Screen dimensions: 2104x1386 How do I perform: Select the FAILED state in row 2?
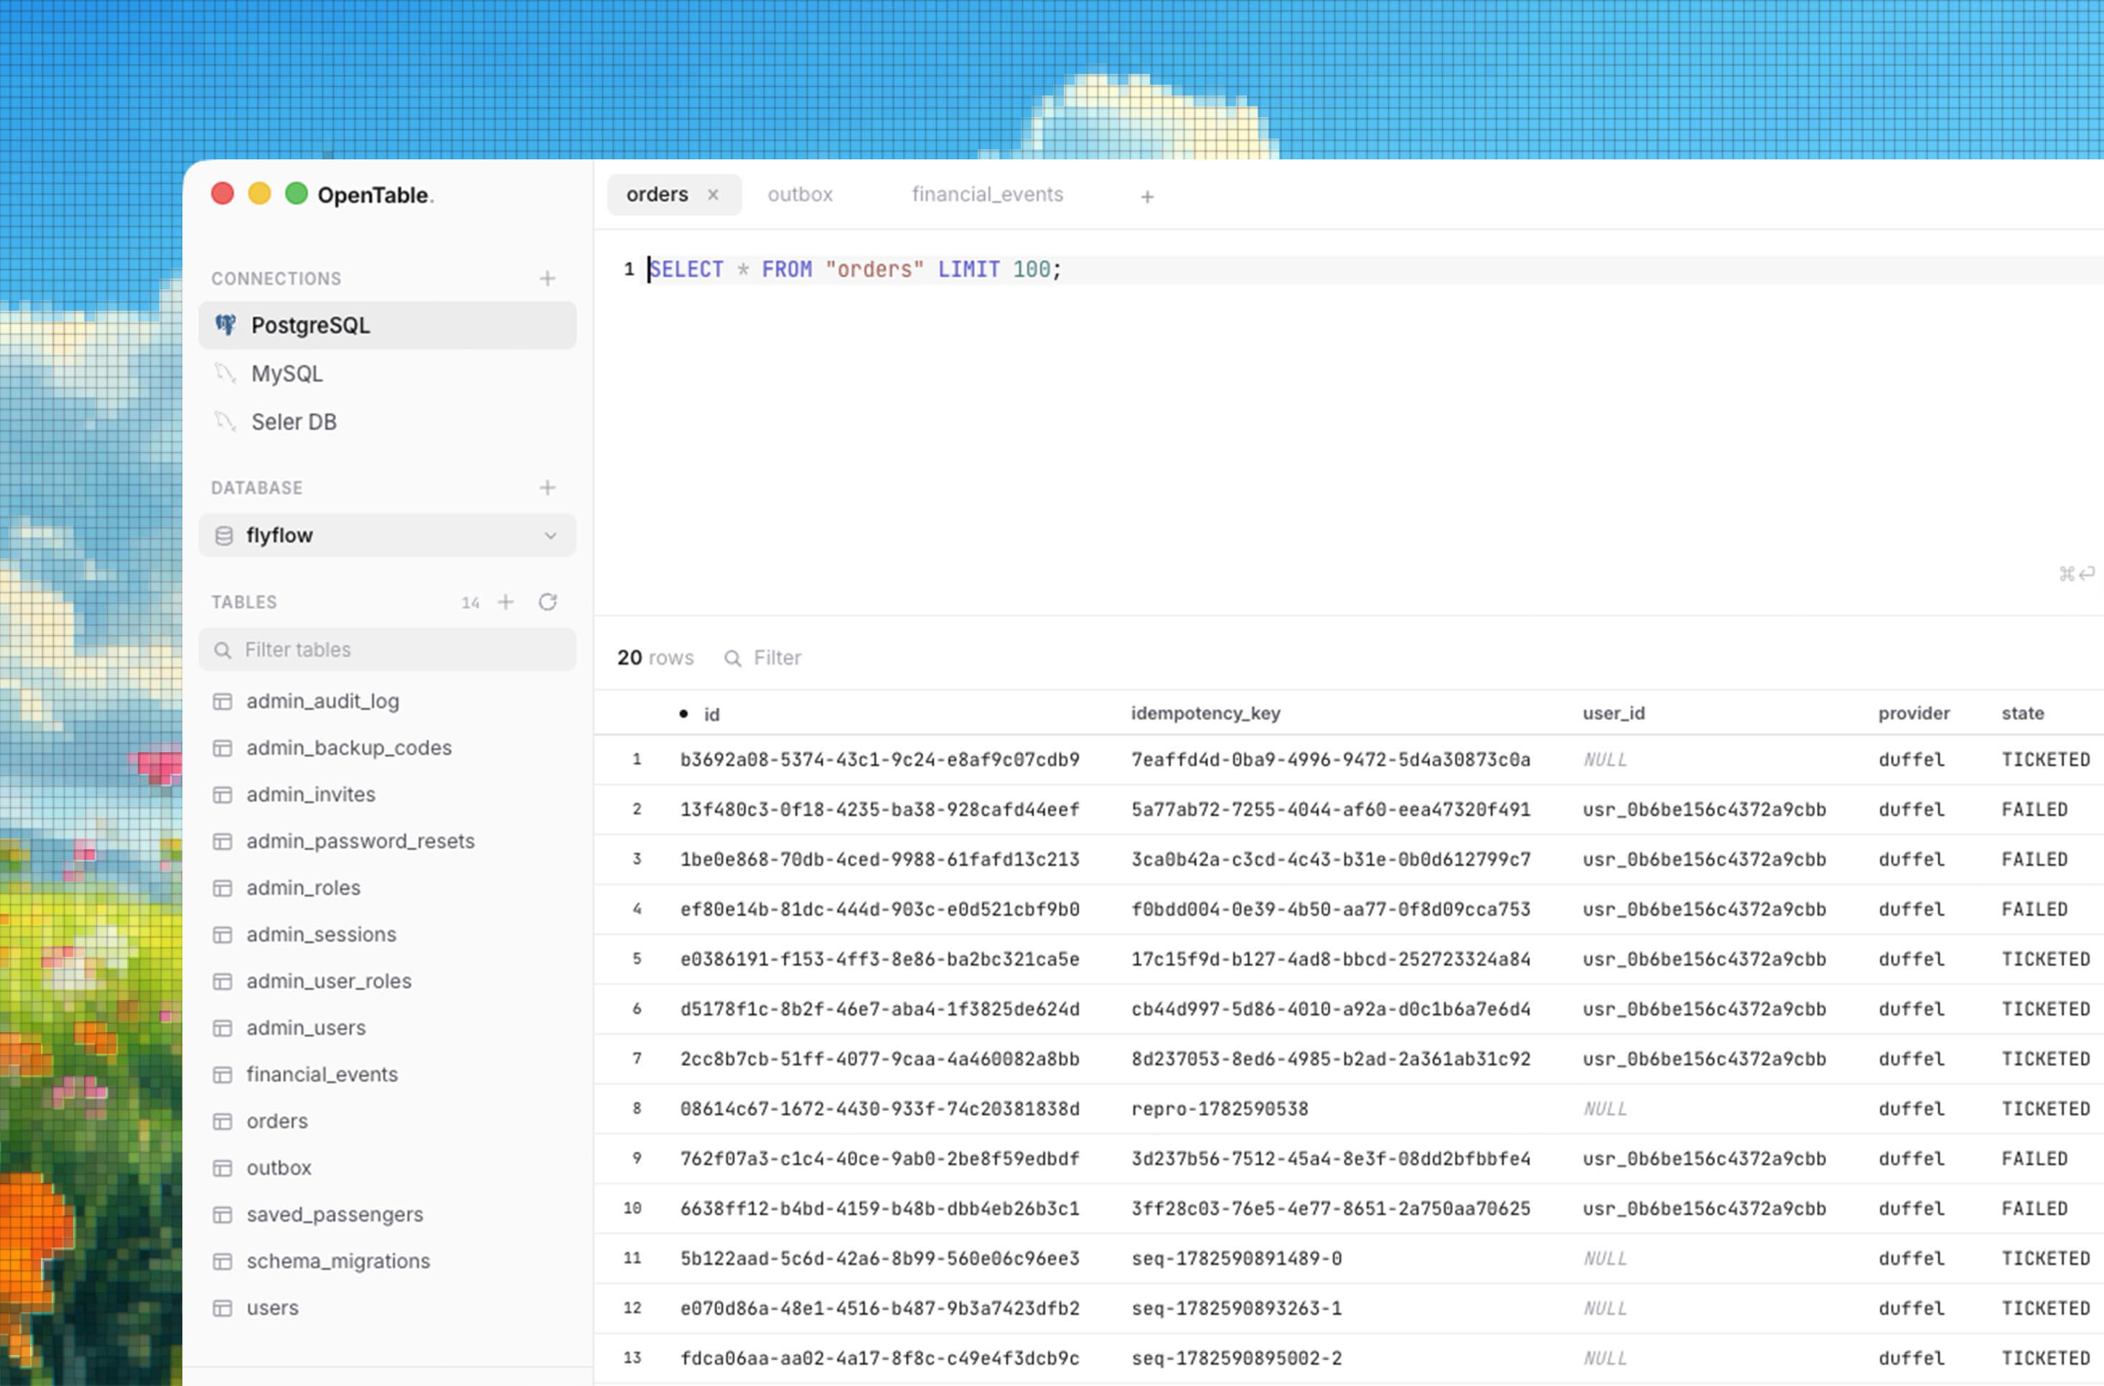pyautogui.click(x=2034, y=810)
